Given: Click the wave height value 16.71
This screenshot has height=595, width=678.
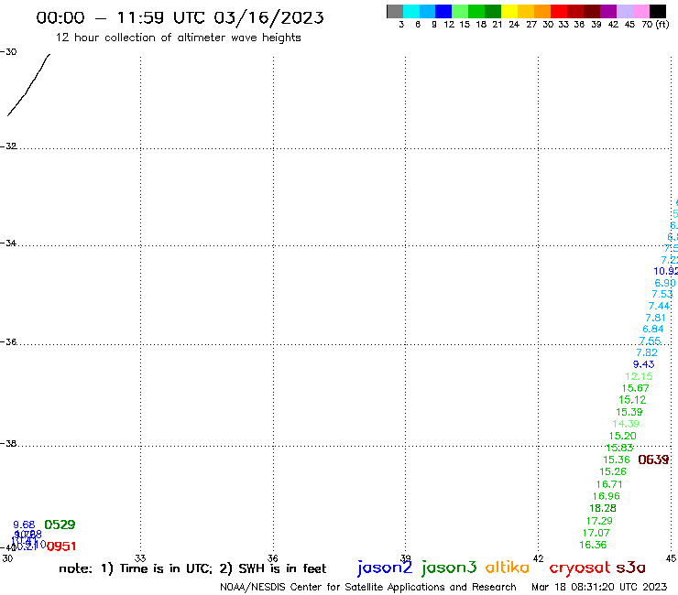Looking at the screenshot, I should (x=609, y=484).
